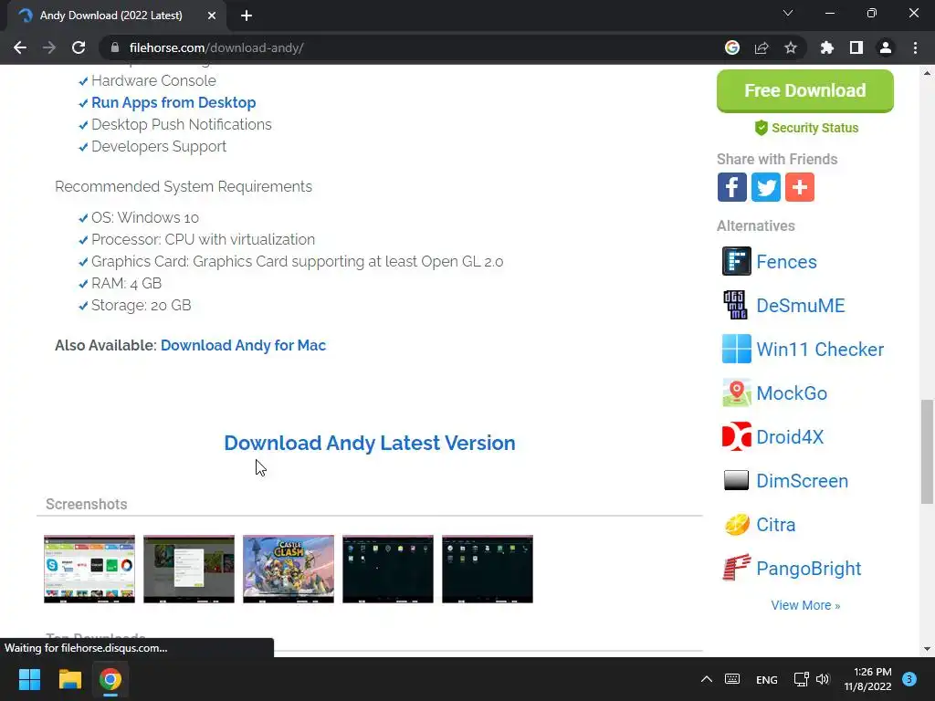This screenshot has width=935, height=701.
Task: Open the DeSmuME alternative link
Action: 800,305
